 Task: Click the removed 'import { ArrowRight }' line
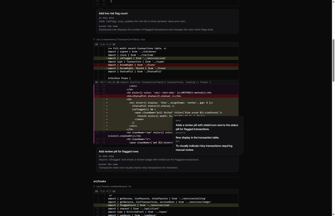tap(166, 65)
